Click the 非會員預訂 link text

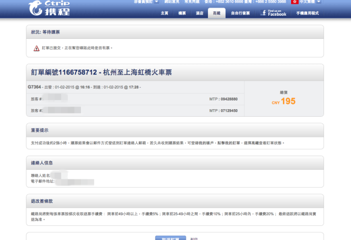tap(143, 2)
